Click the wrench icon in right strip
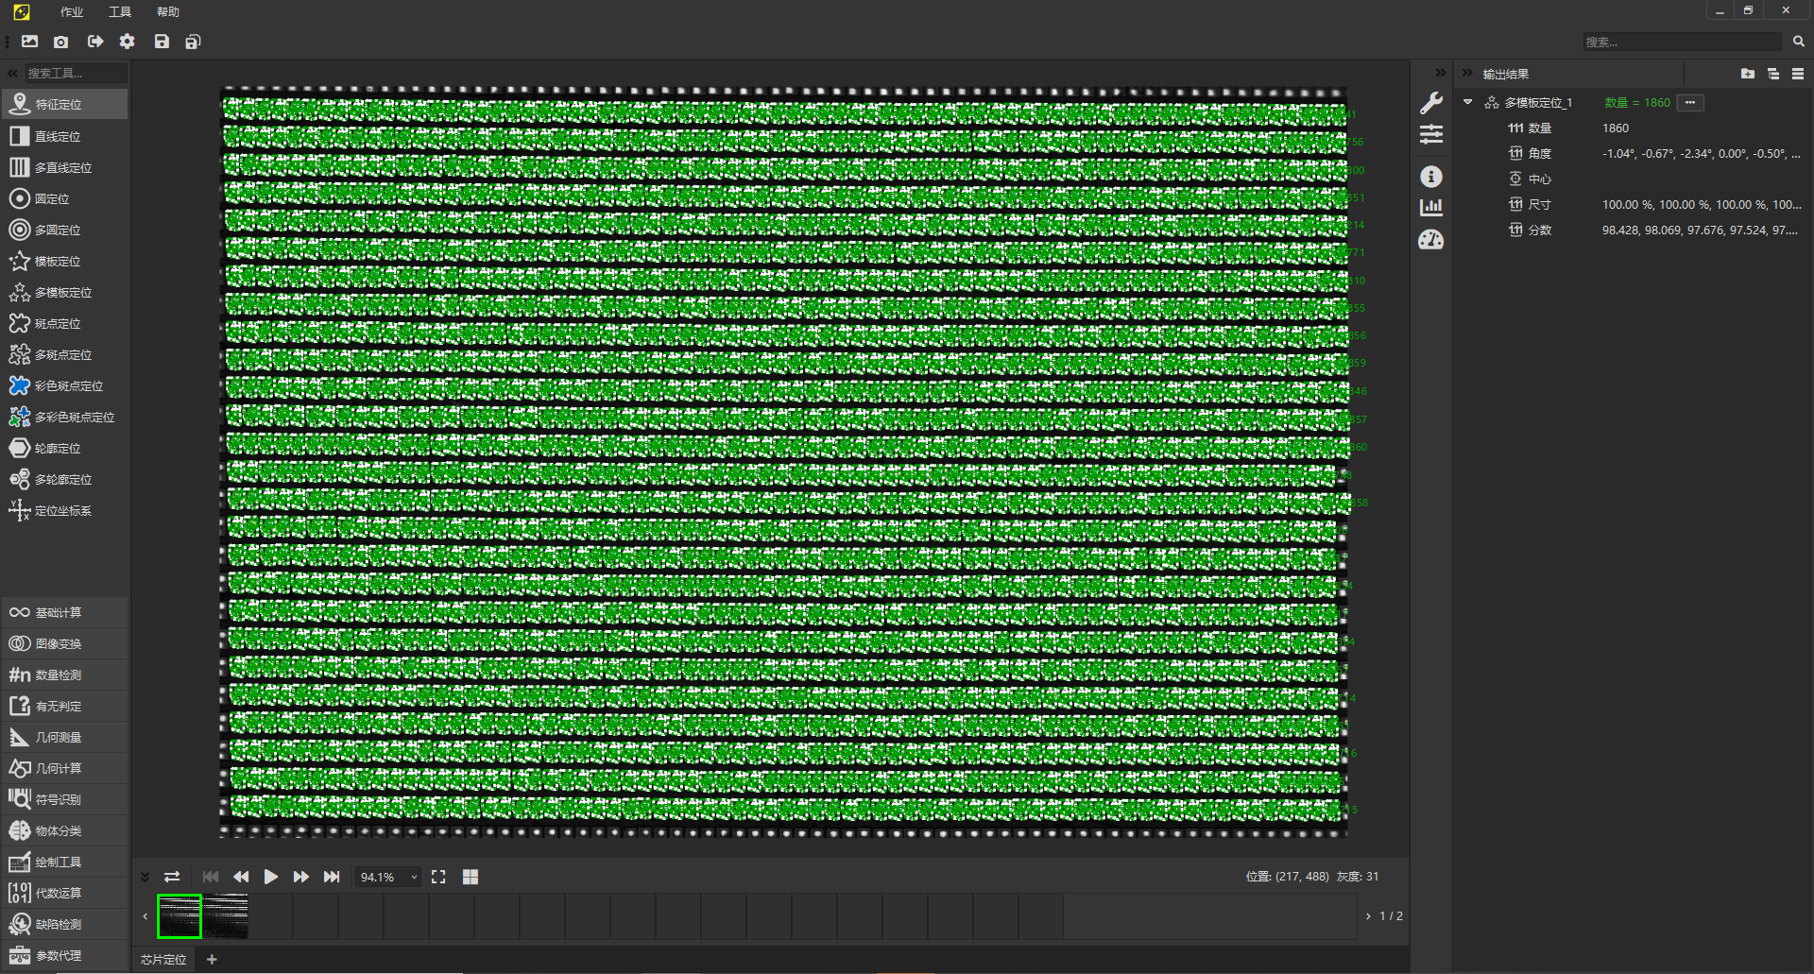1814x974 pixels. (1431, 103)
